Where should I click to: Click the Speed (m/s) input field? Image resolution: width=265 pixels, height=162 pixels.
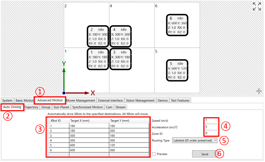pyautogui.click(x=211, y=120)
